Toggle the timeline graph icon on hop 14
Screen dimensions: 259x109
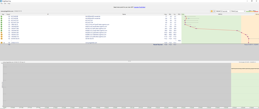(4, 43)
